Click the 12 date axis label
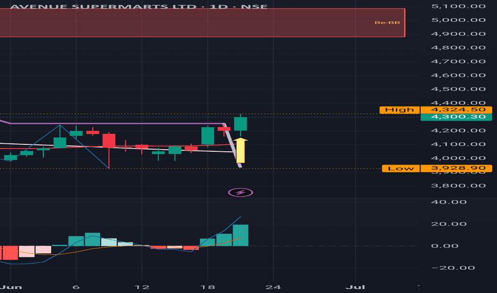 142,287
